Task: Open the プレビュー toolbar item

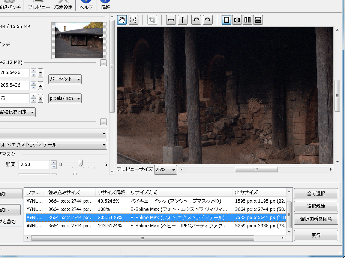Action: tap(39, 5)
